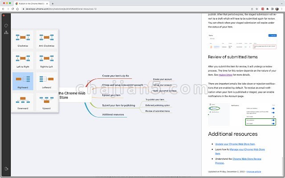Open the Update your Chrome Web Store Item link
The image size is (285, 178).
tap(235, 144)
